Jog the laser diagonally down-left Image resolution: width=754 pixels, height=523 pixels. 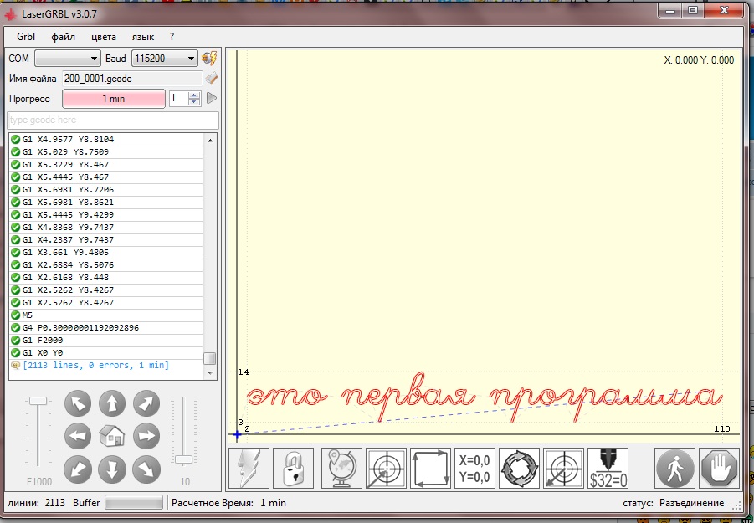[78, 469]
